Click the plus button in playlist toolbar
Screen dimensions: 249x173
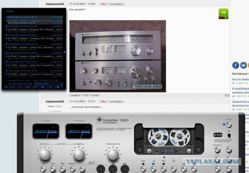click(16, 87)
